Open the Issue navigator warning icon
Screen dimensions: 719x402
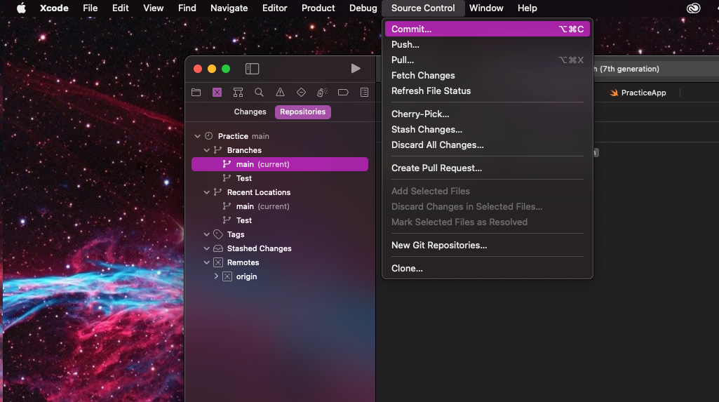click(x=280, y=92)
